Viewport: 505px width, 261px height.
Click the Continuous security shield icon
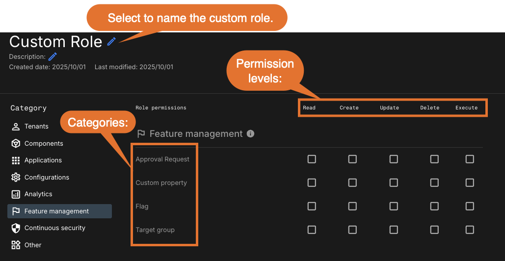pyautogui.click(x=16, y=228)
